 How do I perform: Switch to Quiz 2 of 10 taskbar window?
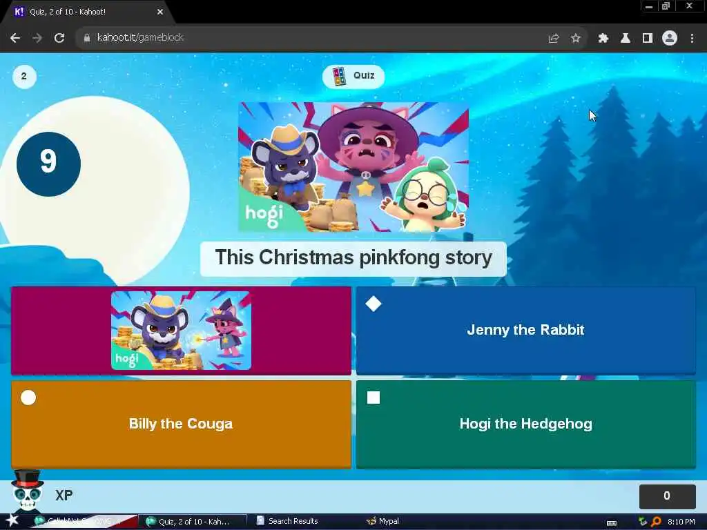pyautogui.click(x=192, y=522)
